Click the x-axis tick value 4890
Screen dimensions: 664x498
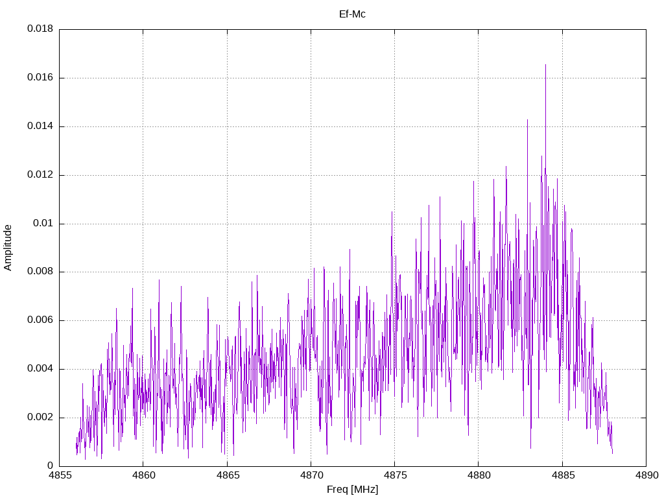point(646,475)
